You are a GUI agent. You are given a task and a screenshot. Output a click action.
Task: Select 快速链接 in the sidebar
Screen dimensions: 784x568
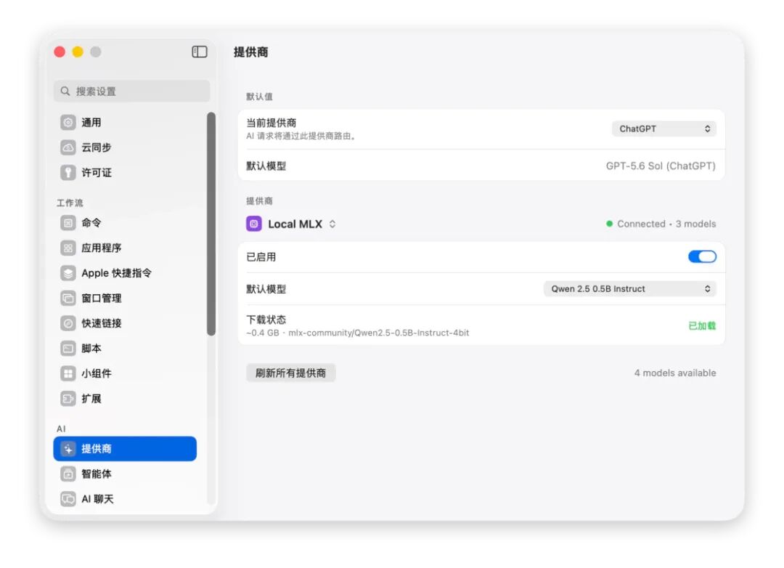click(x=125, y=322)
